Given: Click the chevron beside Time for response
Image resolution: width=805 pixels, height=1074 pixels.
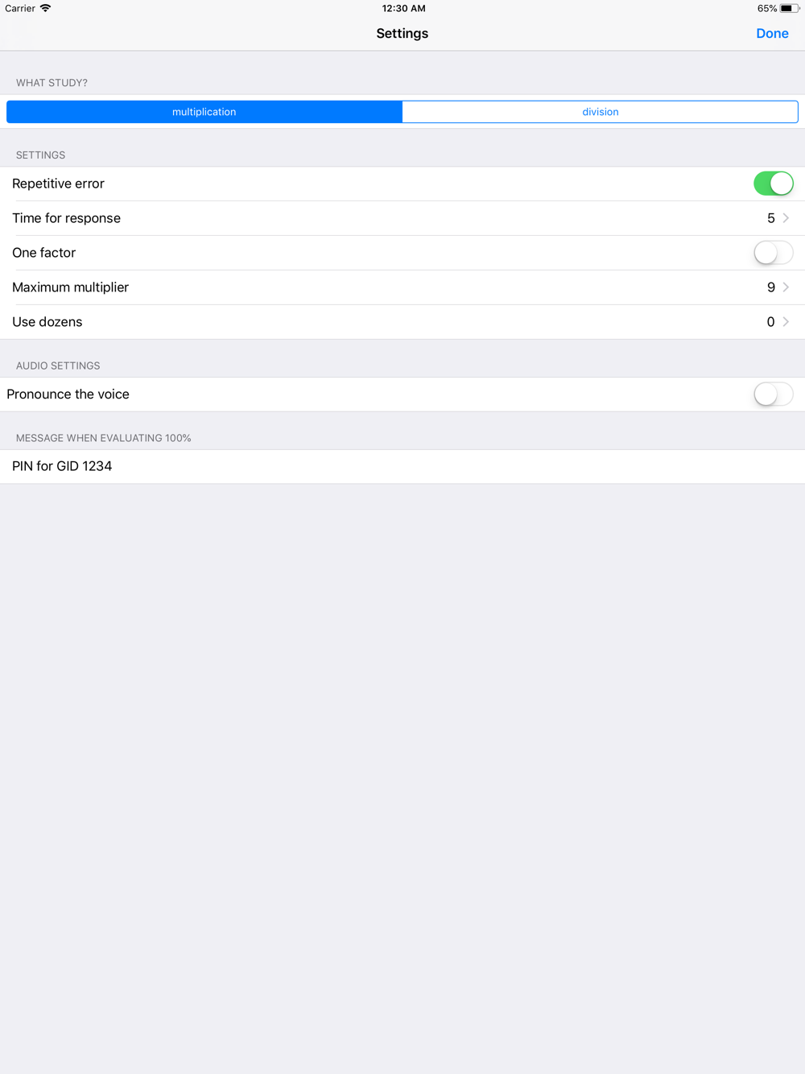Looking at the screenshot, I should [x=786, y=218].
